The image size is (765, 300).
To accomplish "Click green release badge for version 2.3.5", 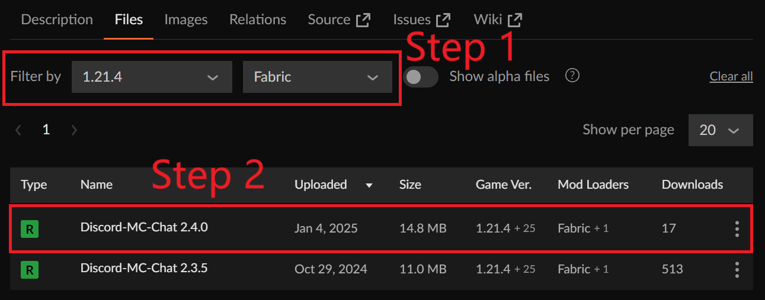I will coord(30,270).
